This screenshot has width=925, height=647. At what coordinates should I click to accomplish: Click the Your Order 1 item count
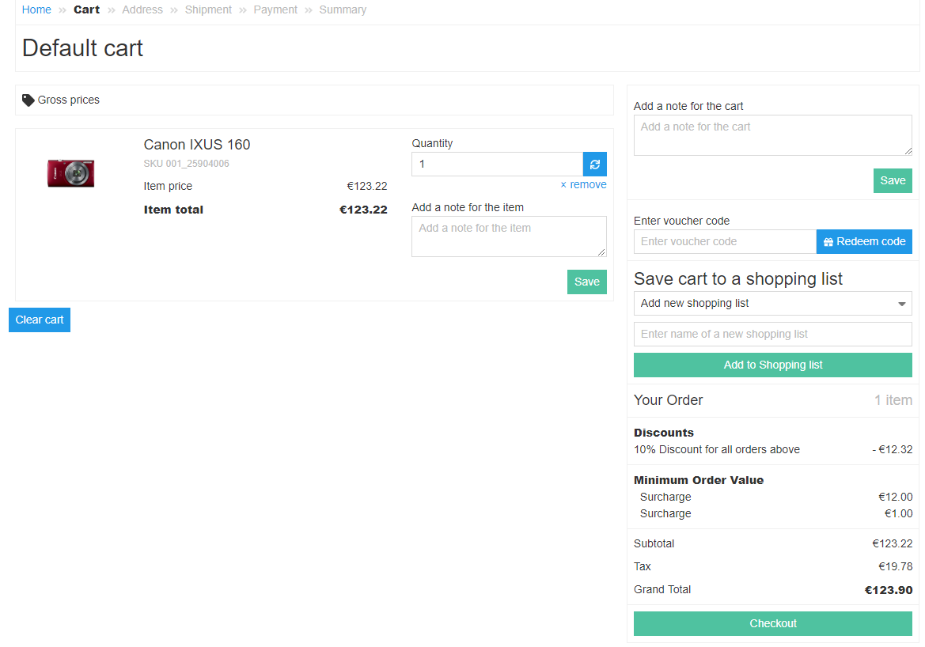(x=893, y=400)
